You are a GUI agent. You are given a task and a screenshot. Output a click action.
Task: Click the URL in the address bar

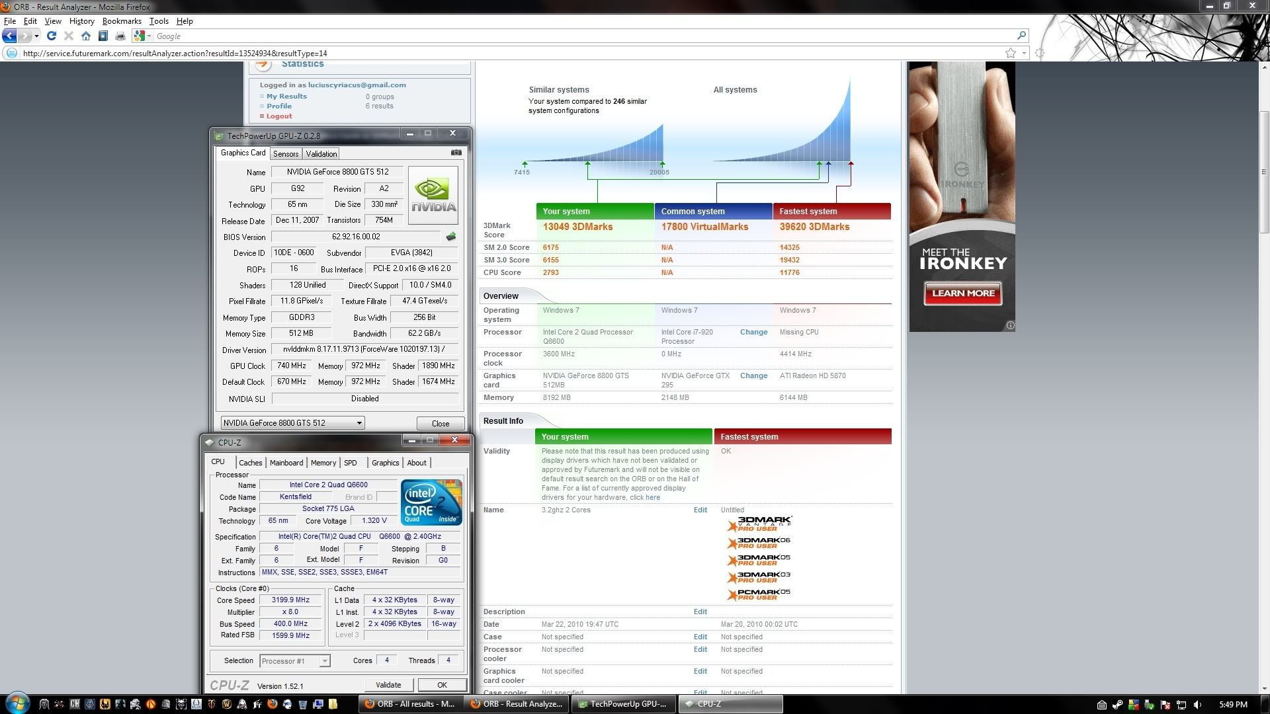(175, 53)
